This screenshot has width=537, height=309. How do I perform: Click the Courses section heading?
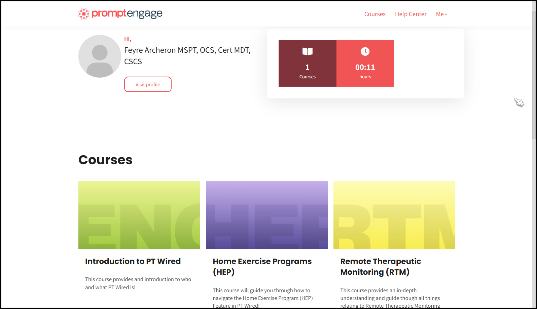(x=105, y=160)
